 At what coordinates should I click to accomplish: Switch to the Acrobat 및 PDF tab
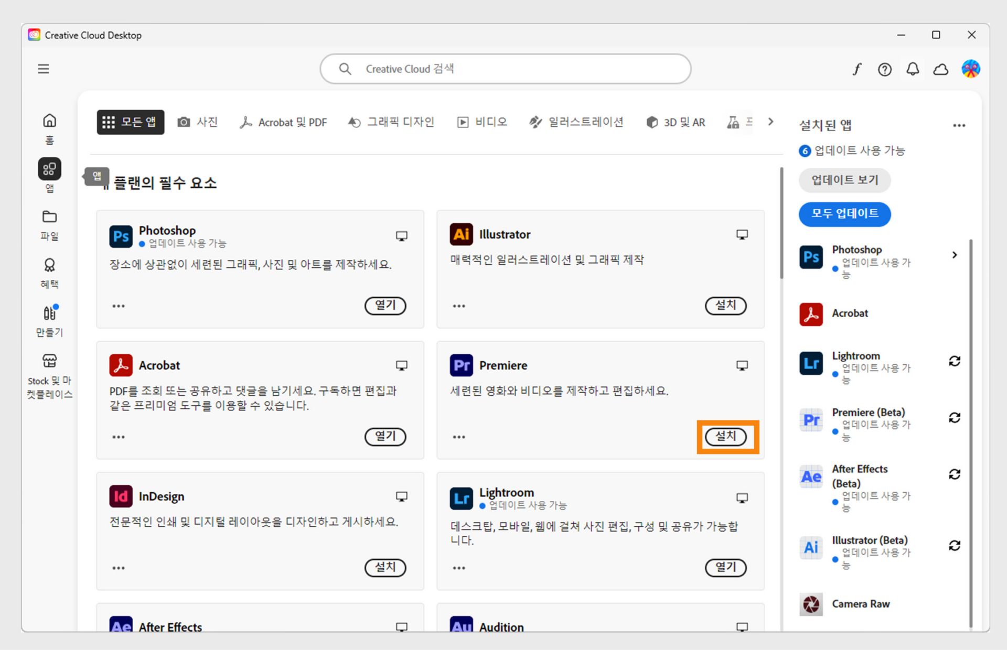[283, 122]
